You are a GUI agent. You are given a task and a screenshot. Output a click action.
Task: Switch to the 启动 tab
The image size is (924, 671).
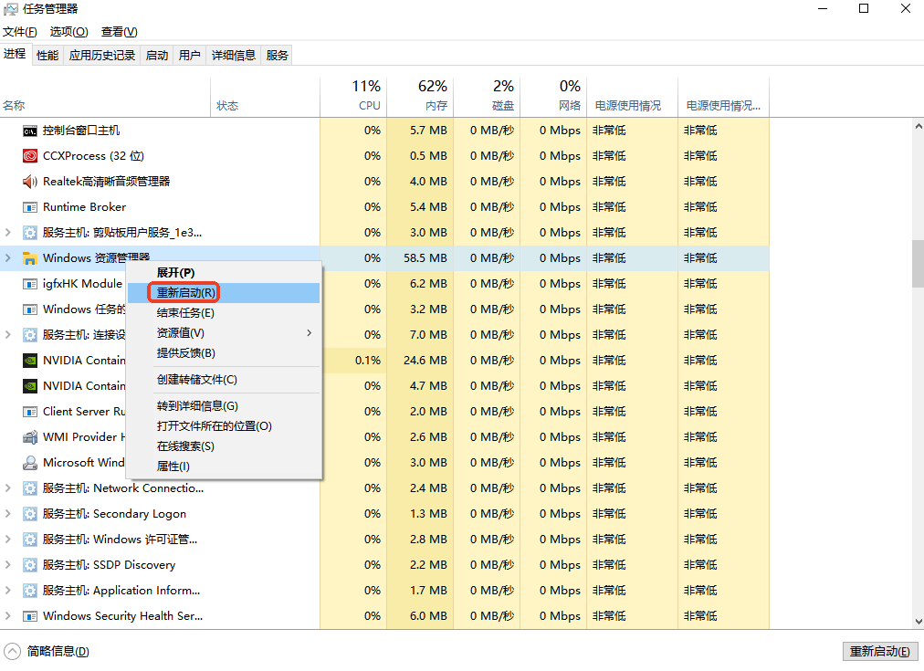(x=157, y=56)
